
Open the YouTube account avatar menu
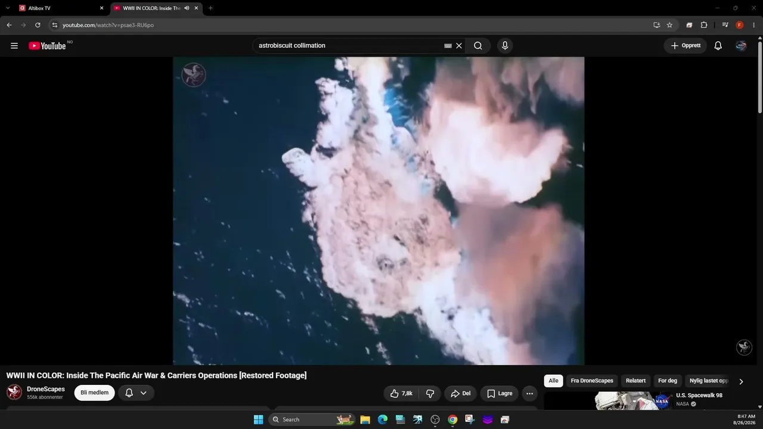point(741,46)
